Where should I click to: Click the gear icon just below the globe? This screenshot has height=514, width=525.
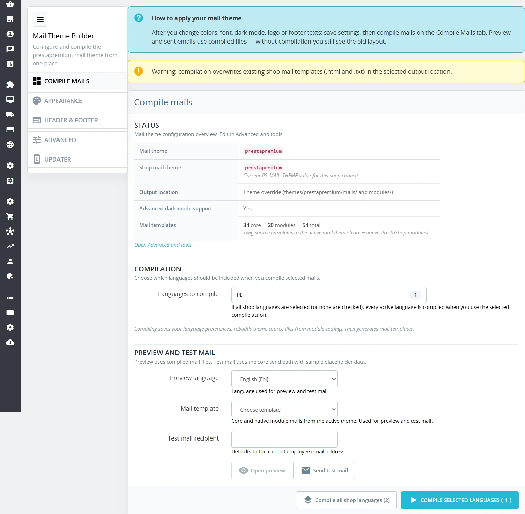click(10, 166)
